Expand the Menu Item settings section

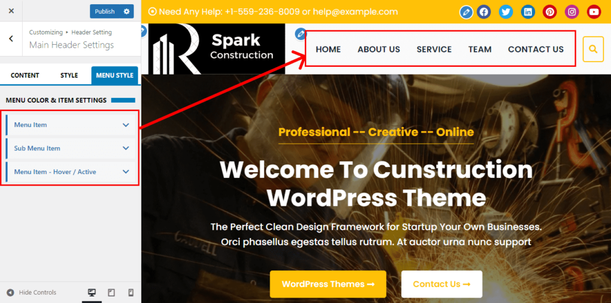click(70, 125)
